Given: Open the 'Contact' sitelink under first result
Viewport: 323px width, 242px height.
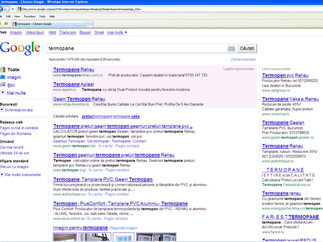Looking at the screenshot, I should 139,141.
